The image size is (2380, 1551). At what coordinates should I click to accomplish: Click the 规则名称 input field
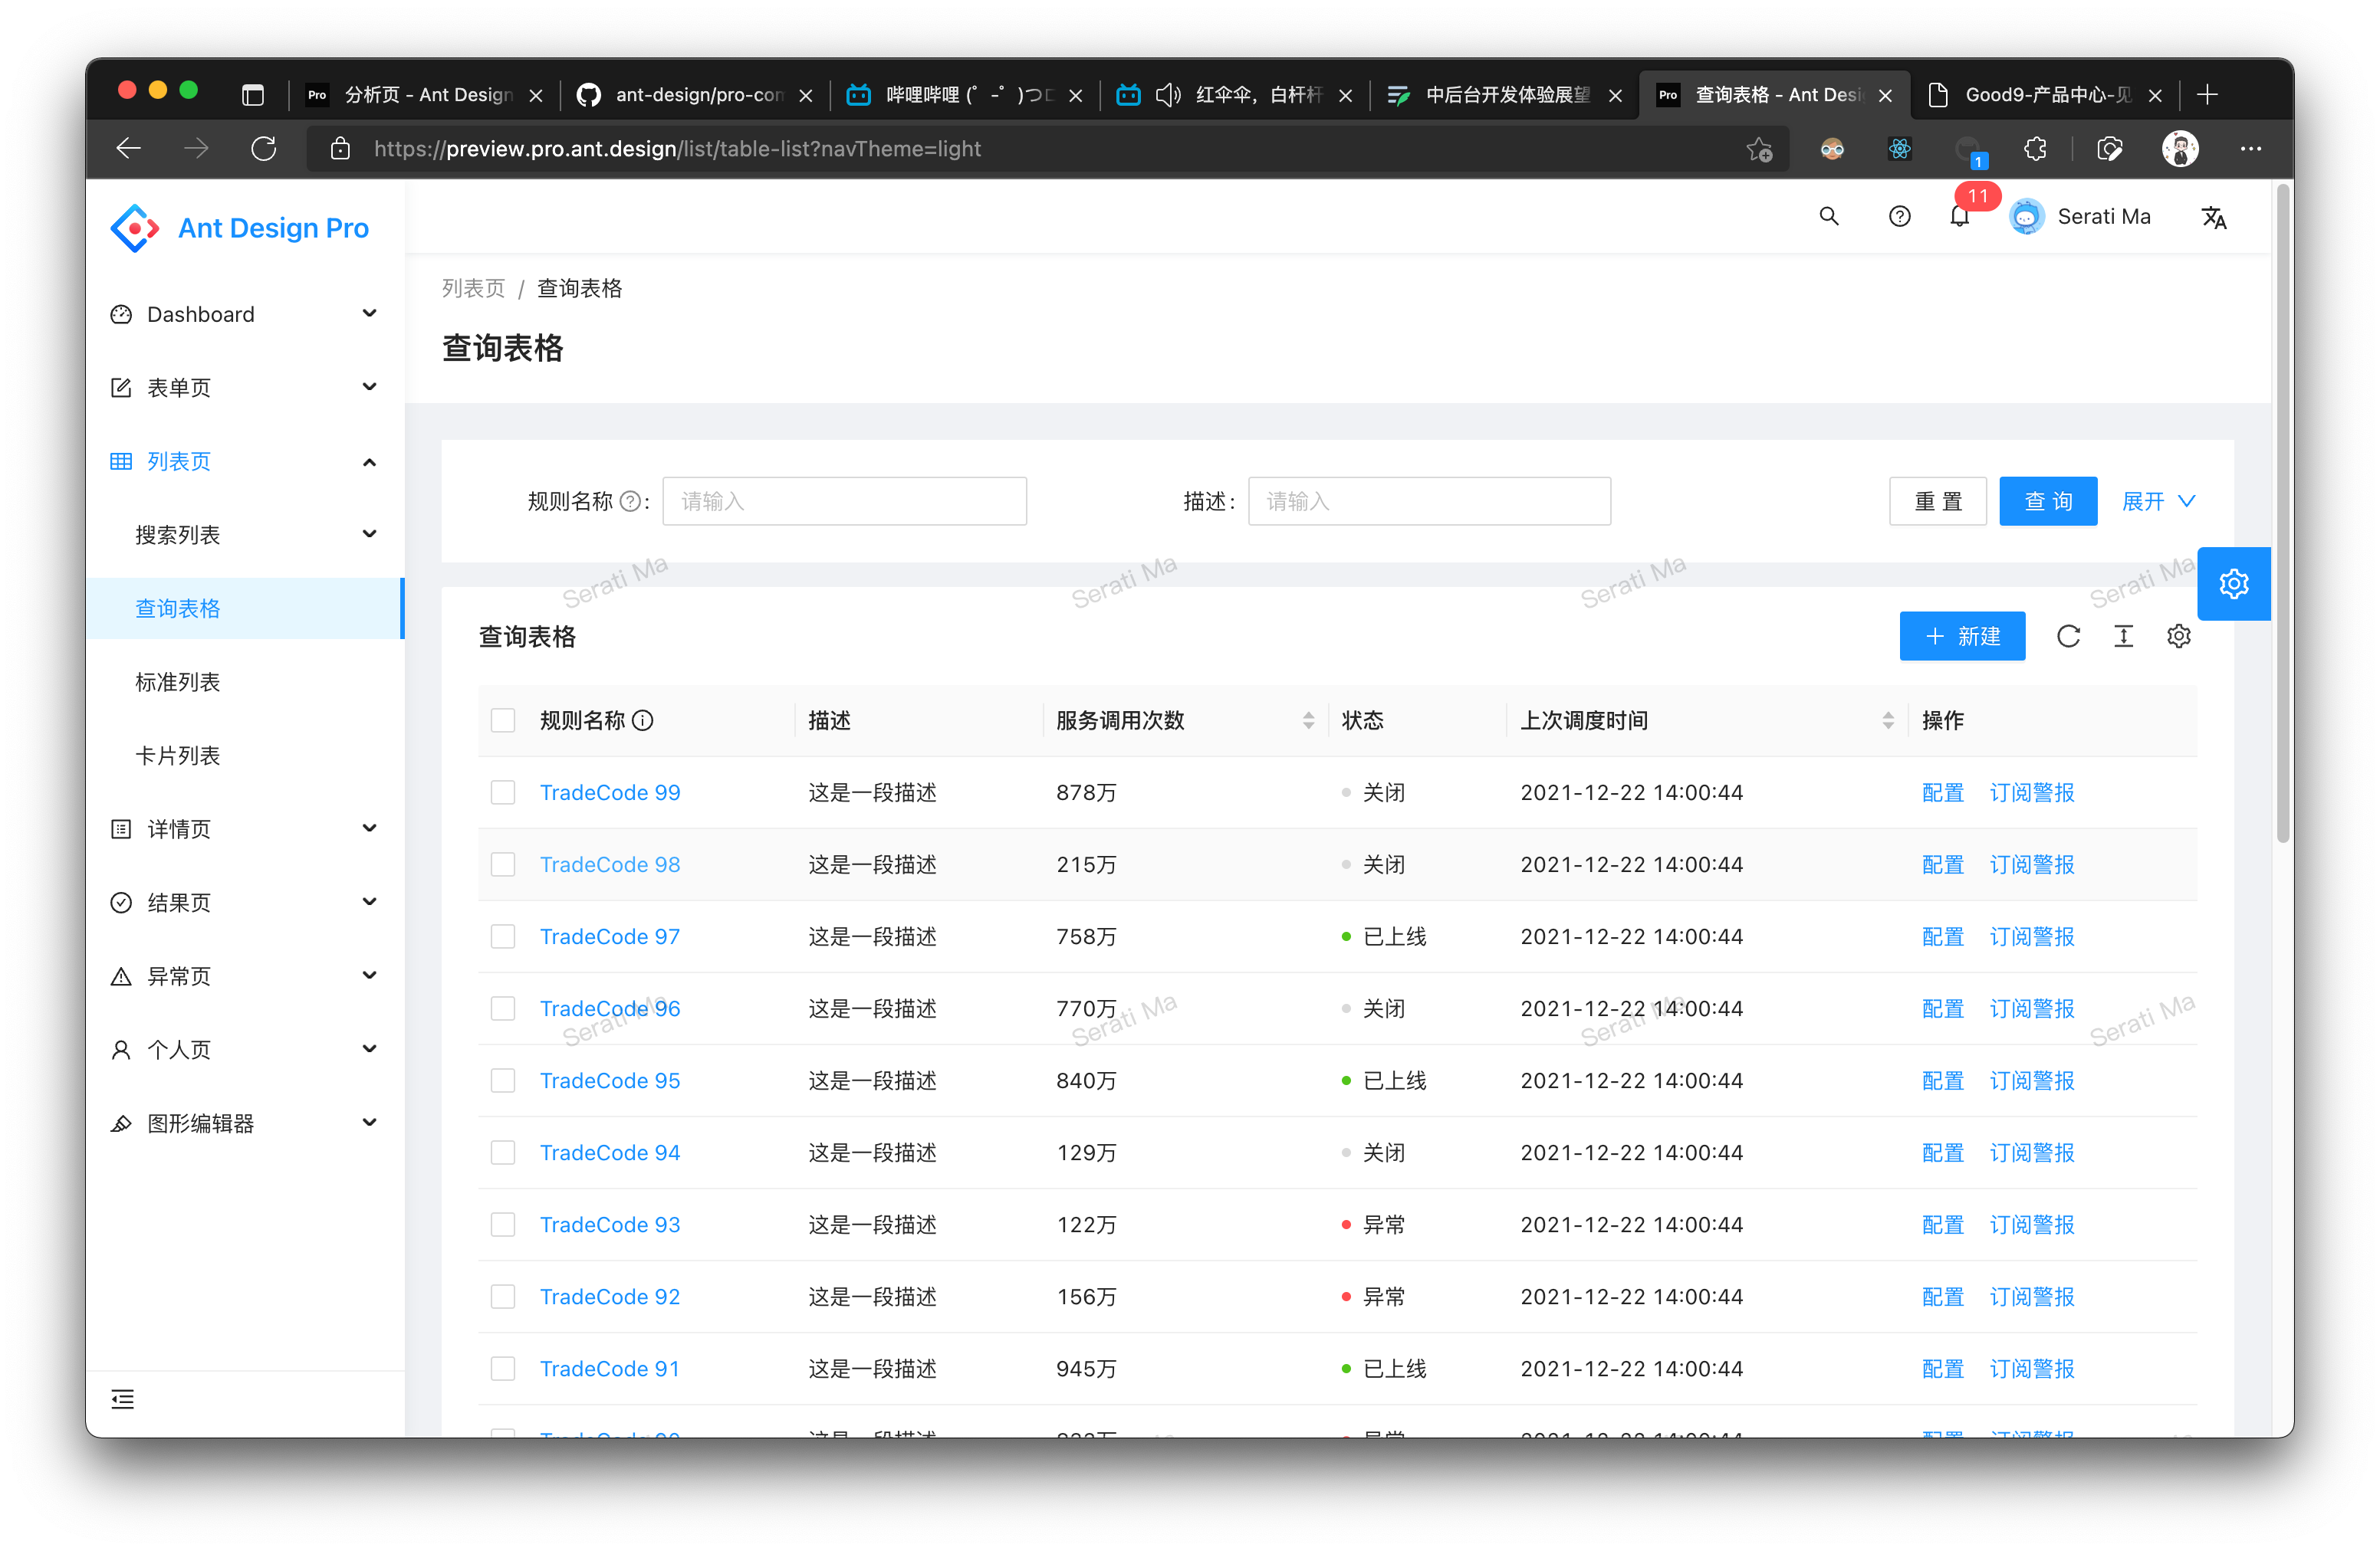tap(843, 502)
